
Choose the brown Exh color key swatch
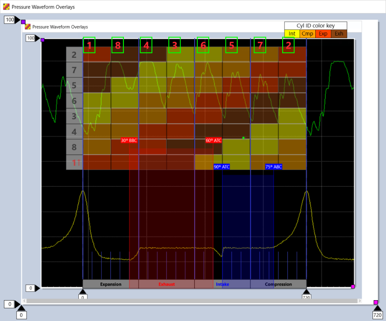(339, 34)
